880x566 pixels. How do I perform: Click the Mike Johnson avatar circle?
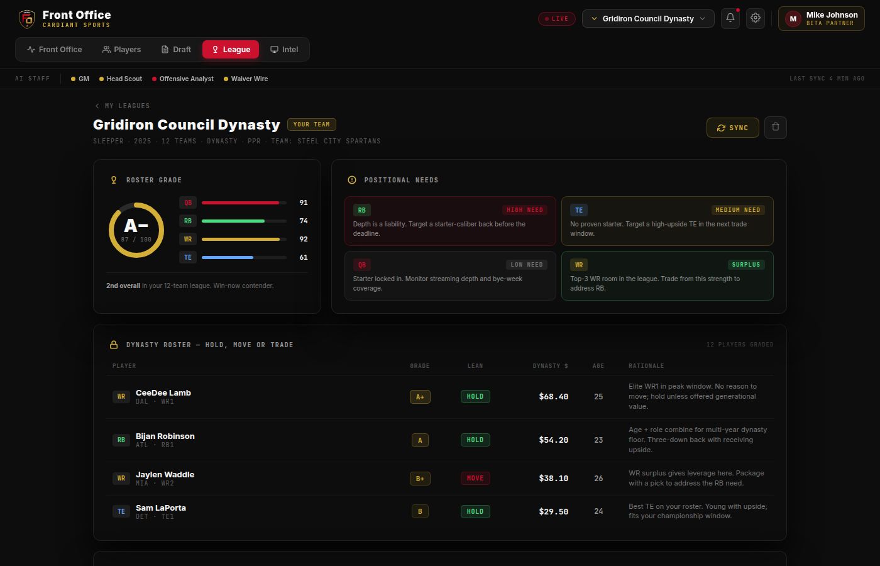click(x=793, y=19)
